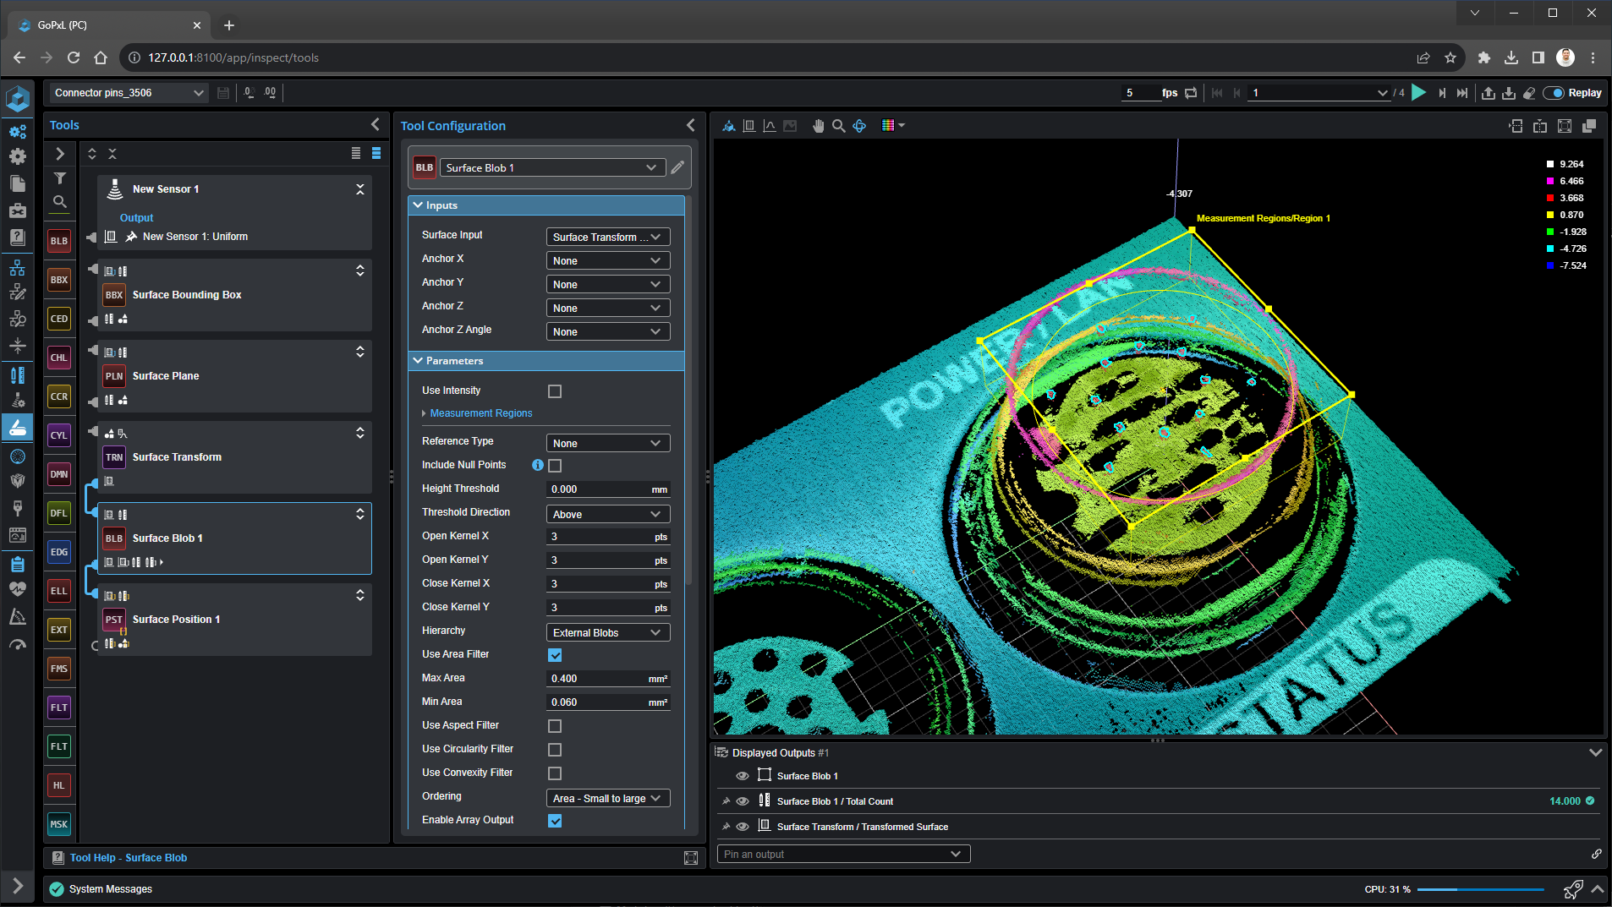Toggle the Replay switch

click(x=1554, y=93)
